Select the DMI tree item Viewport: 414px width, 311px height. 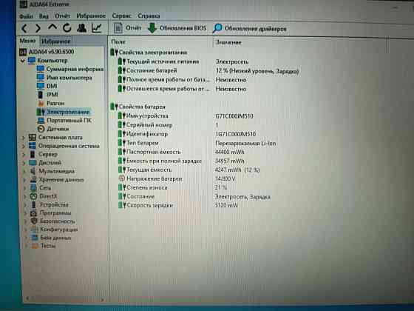(47, 86)
